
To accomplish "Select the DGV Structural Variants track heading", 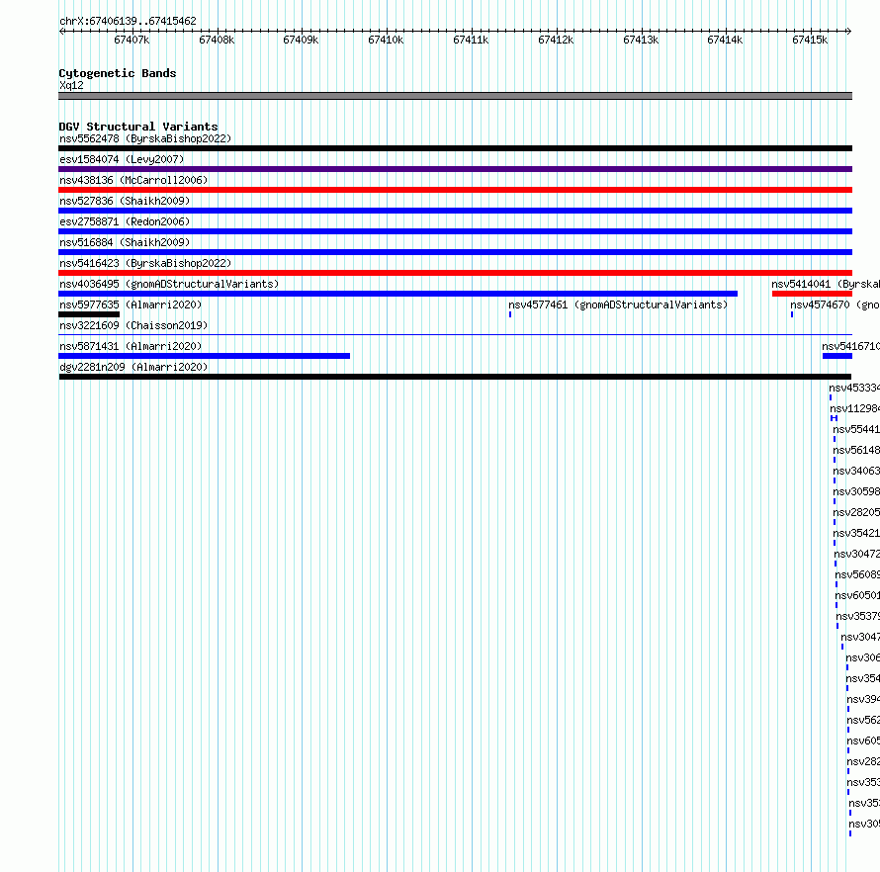I will (138, 127).
